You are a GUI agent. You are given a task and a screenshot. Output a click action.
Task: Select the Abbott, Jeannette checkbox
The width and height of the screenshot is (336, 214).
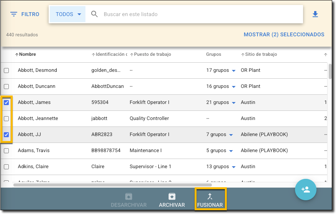tap(7, 118)
